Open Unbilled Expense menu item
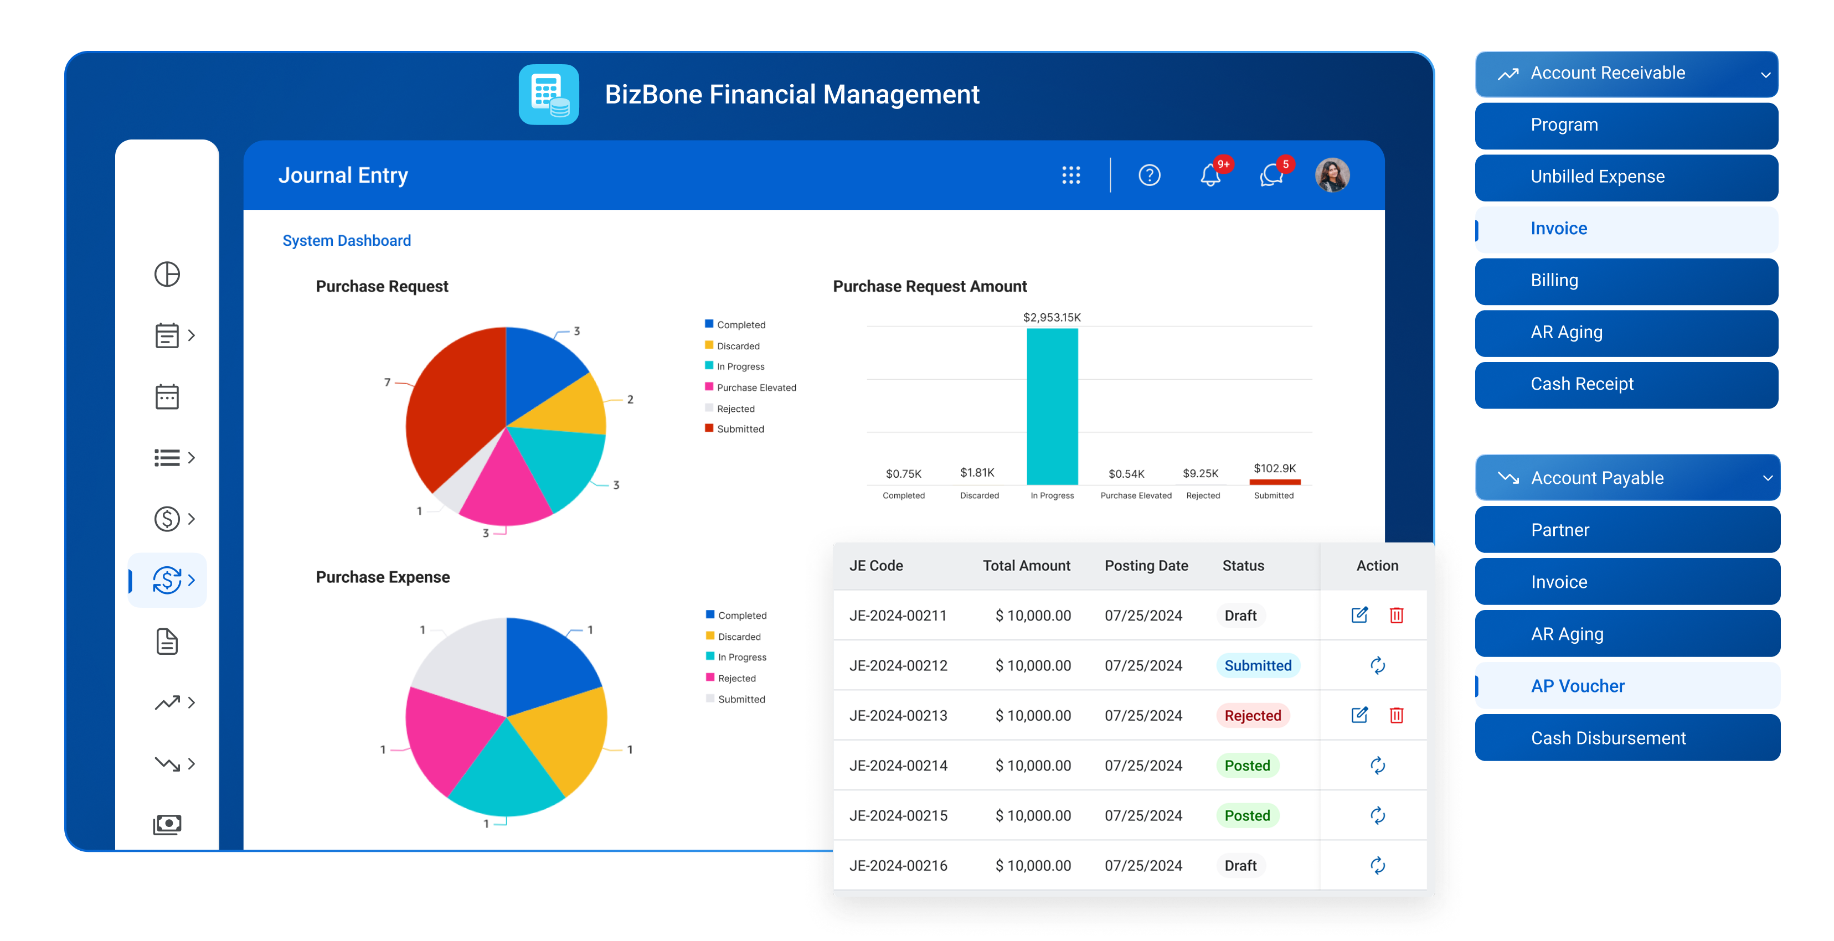Image resolution: width=1834 pixels, height=941 pixels. [1626, 177]
